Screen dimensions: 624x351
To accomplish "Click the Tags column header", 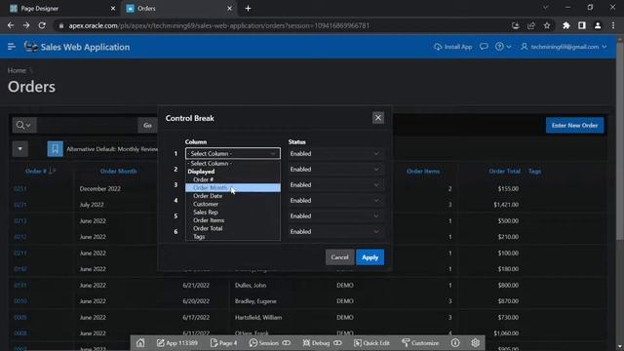I will pyautogui.click(x=534, y=172).
